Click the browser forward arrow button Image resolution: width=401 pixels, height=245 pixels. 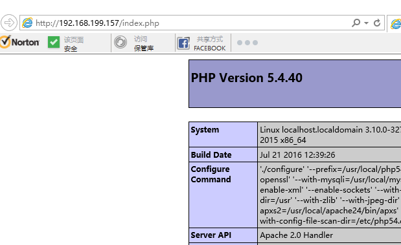[x=9, y=23]
